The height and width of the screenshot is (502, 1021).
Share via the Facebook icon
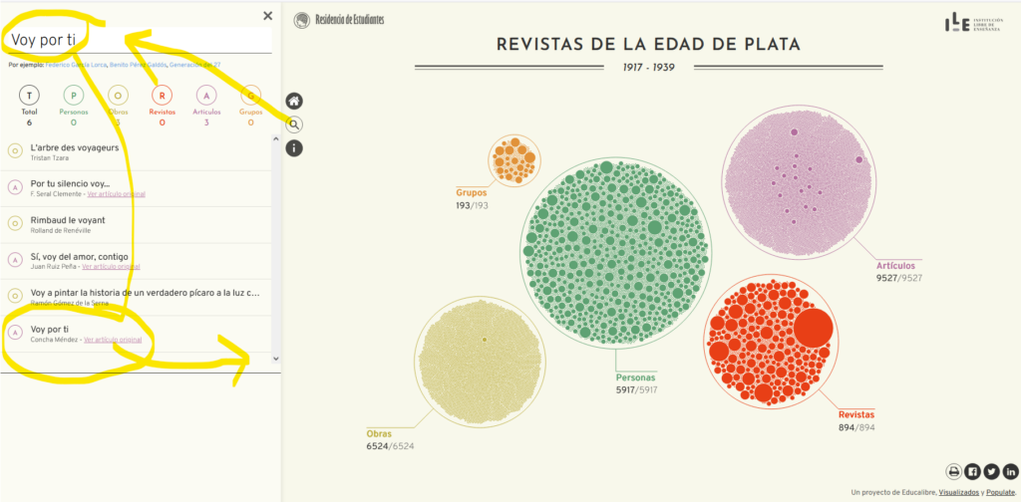tap(973, 471)
